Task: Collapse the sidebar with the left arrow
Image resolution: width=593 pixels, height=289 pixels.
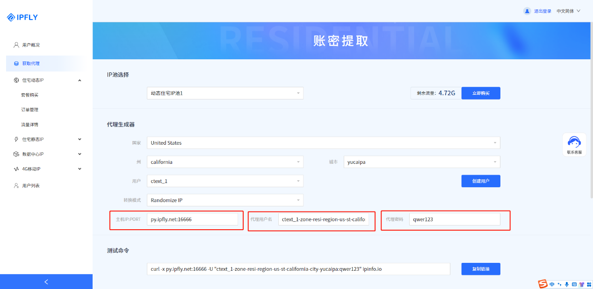Action: click(46, 282)
